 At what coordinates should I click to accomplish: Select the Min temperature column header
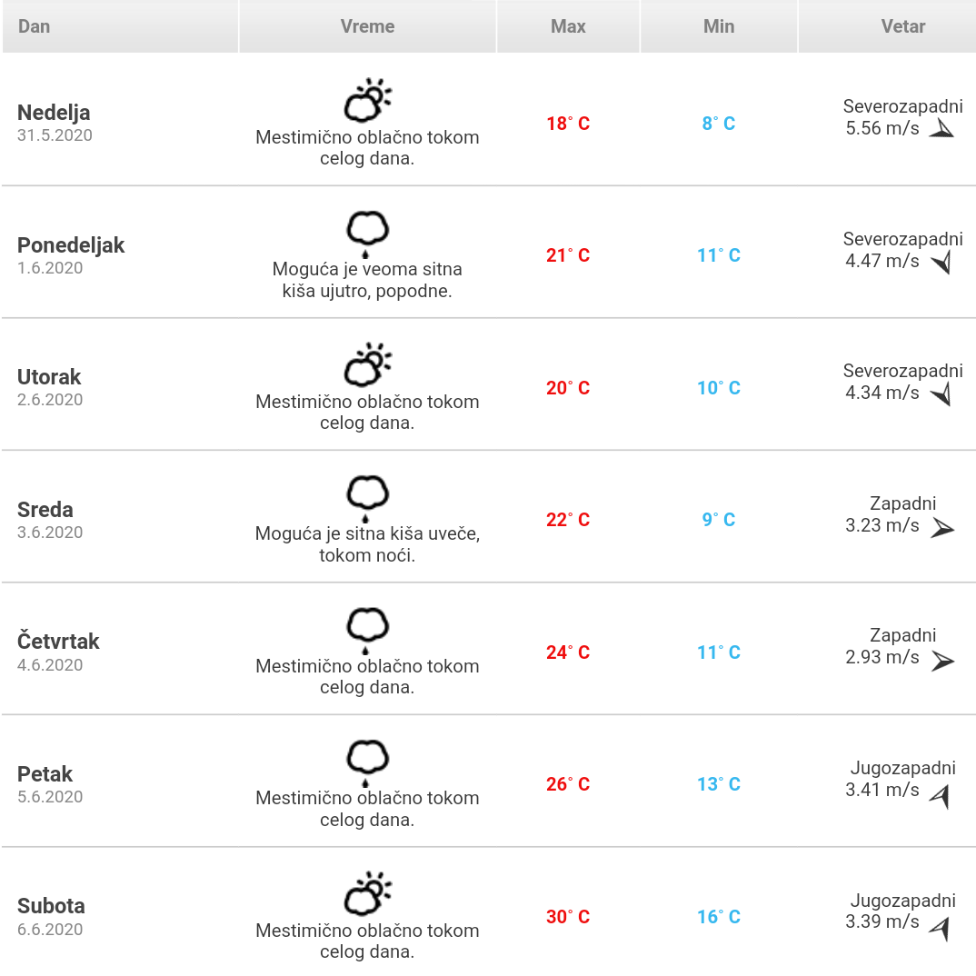pos(718,26)
